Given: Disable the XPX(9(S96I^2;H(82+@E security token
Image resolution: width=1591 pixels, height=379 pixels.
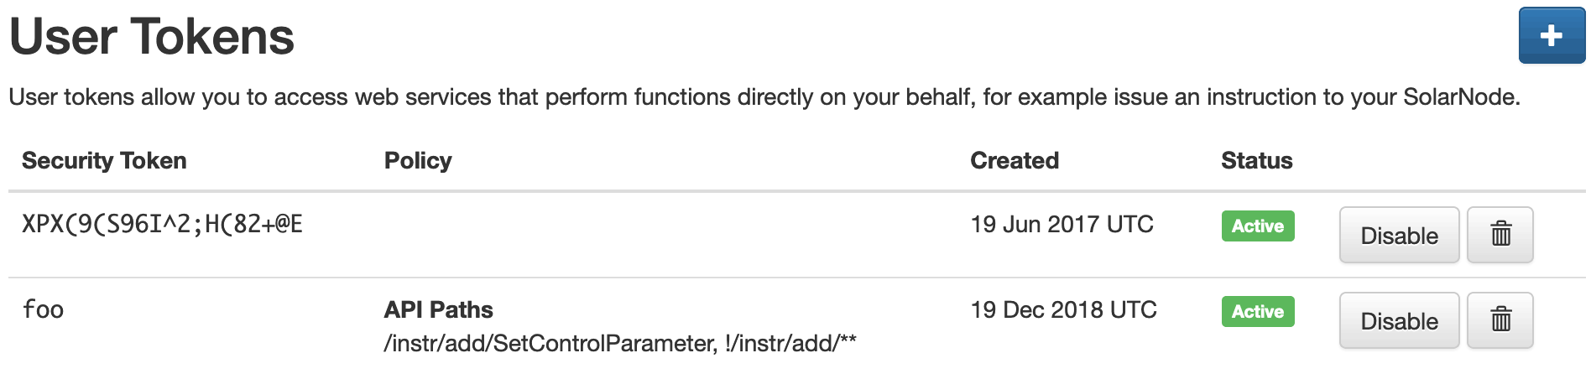Looking at the screenshot, I should tap(1399, 235).
